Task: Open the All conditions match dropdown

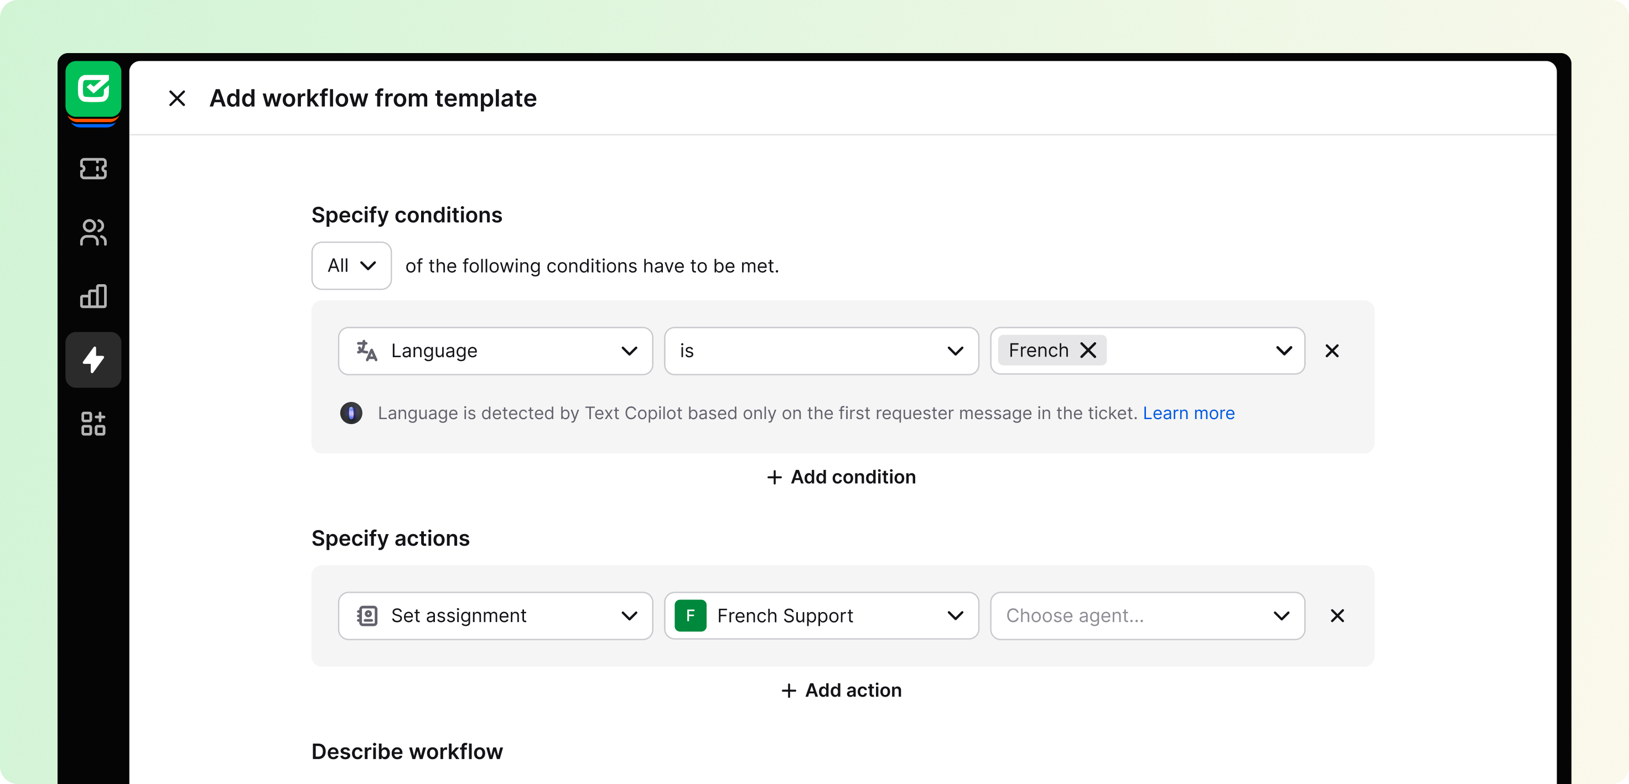Action: pyautogui.click(x=351, y=266)
